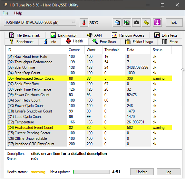185x179 pixels.
Task: Click the Update button
Action: (x=142, y=172)
